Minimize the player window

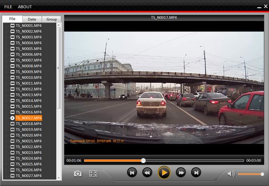pos(259,7)
